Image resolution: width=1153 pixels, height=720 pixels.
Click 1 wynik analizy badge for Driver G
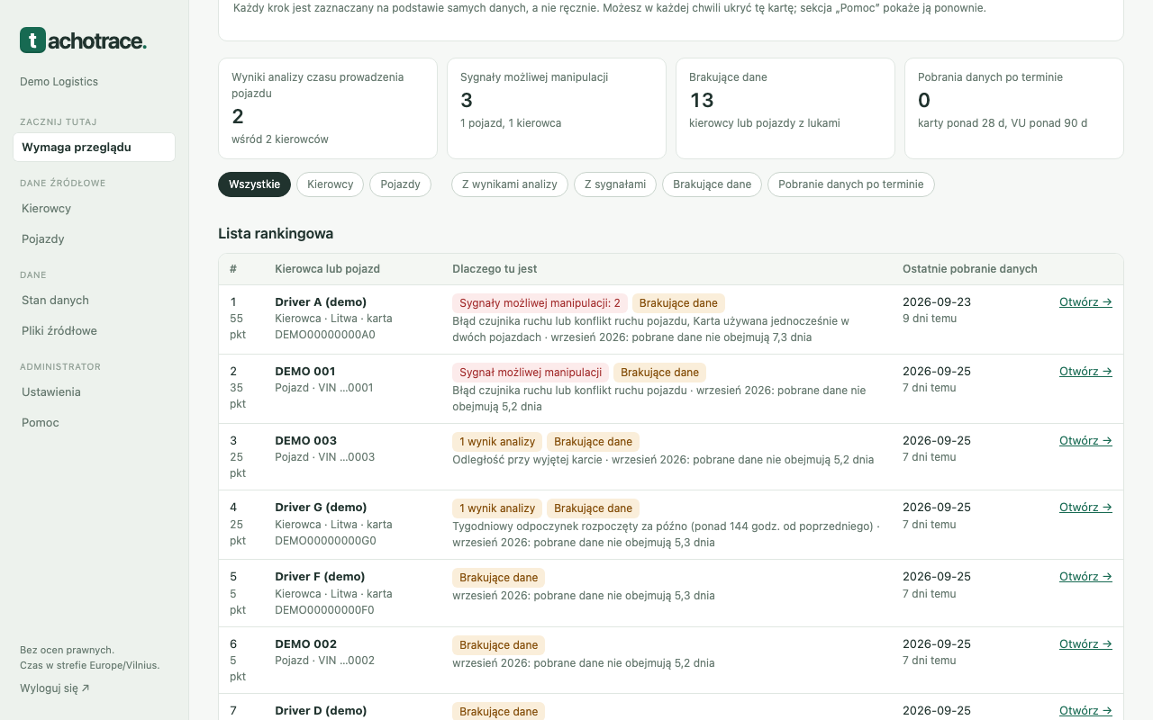[497, 508]
